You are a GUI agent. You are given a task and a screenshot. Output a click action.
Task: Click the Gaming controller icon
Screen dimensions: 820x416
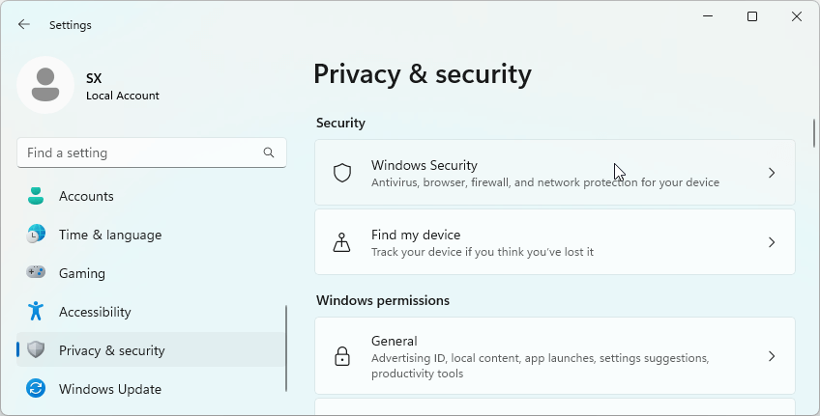(x=36, y=273)
